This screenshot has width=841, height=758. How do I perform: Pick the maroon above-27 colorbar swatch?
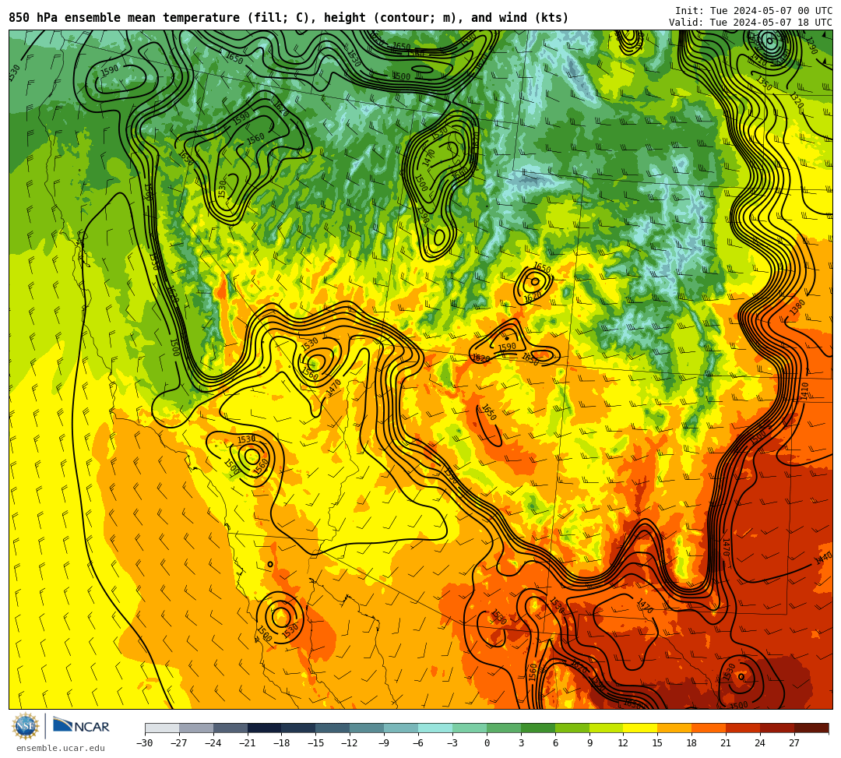click(811, 728)
